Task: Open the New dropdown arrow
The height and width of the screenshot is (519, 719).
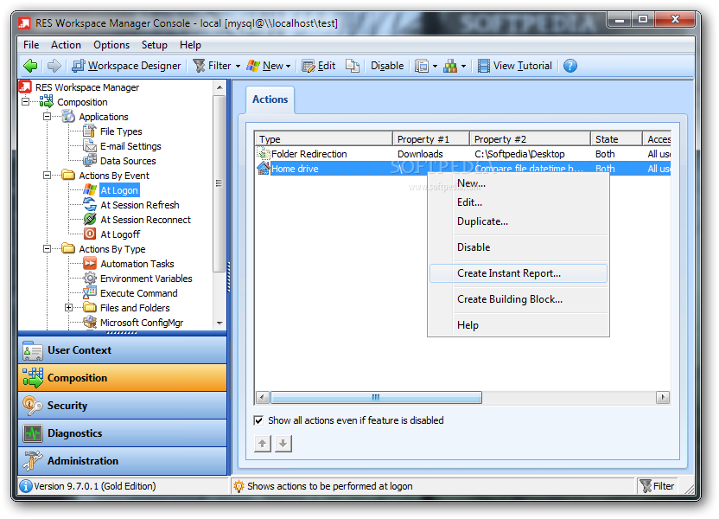Action: click(288, 66)
